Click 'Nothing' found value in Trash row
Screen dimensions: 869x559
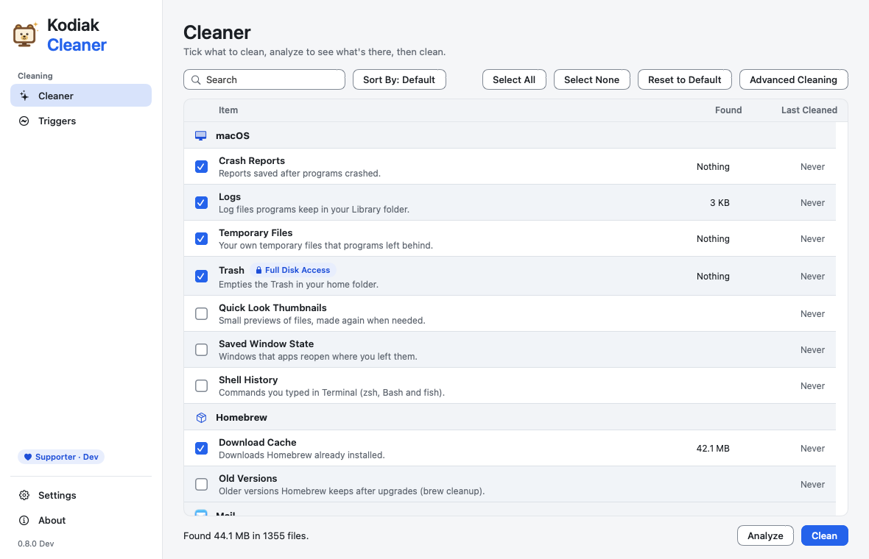713,276
